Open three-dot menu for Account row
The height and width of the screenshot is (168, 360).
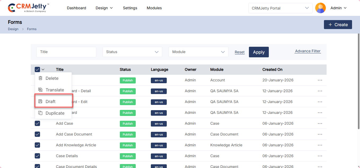320,80
